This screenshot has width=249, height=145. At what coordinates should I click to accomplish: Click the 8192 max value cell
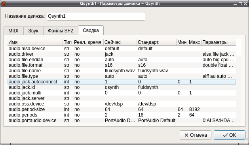click(x=194, y=109)
